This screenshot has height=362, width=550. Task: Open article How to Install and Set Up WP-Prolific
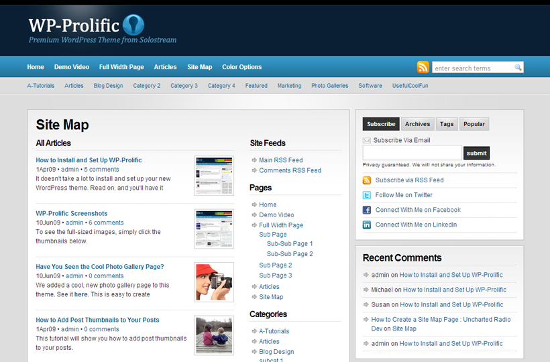89,160
